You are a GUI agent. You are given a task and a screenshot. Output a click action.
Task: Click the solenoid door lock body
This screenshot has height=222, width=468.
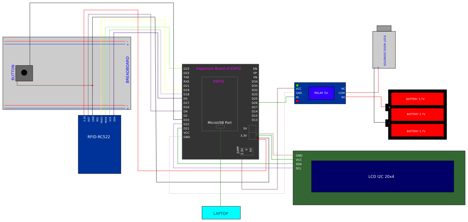[384, 50]
